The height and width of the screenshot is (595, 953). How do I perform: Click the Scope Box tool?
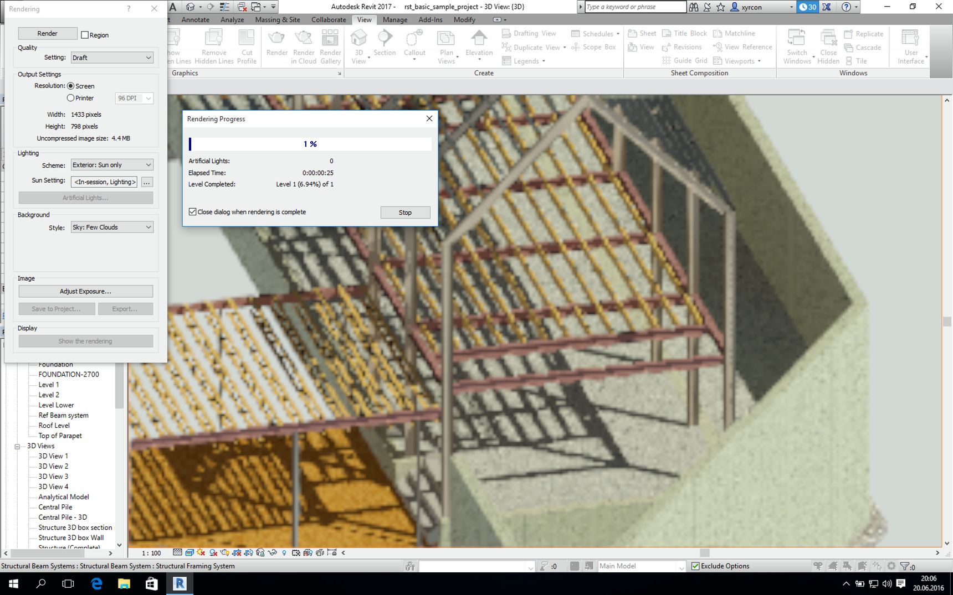click(x=593, y=48)
